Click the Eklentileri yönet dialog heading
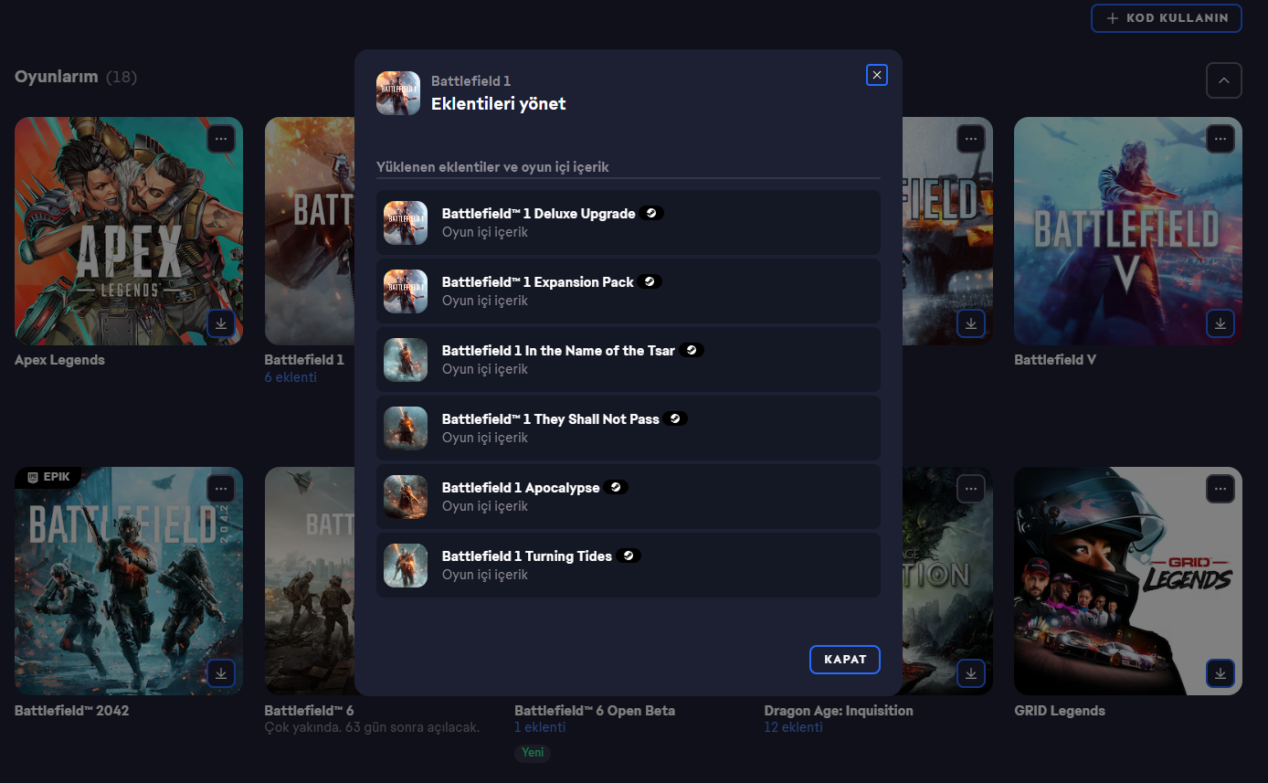Image resolution: width=1268 pixels, height=783 pixels. 499,104
